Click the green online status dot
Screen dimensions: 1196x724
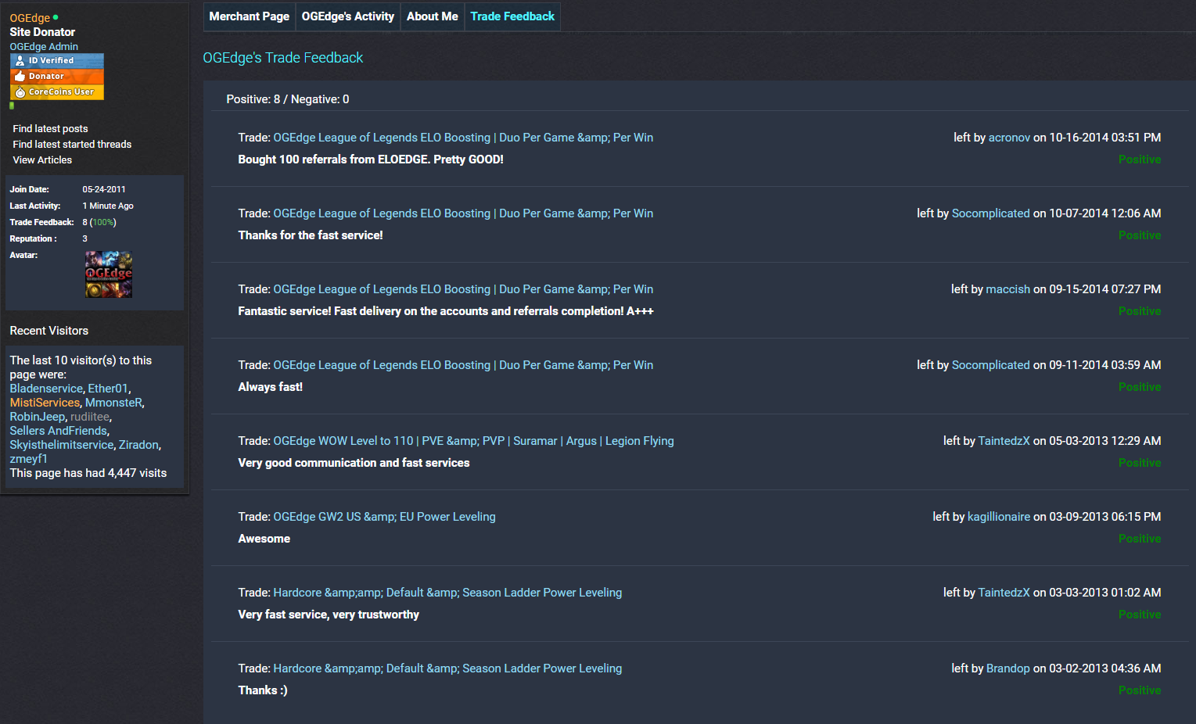(x=56, y=17)
